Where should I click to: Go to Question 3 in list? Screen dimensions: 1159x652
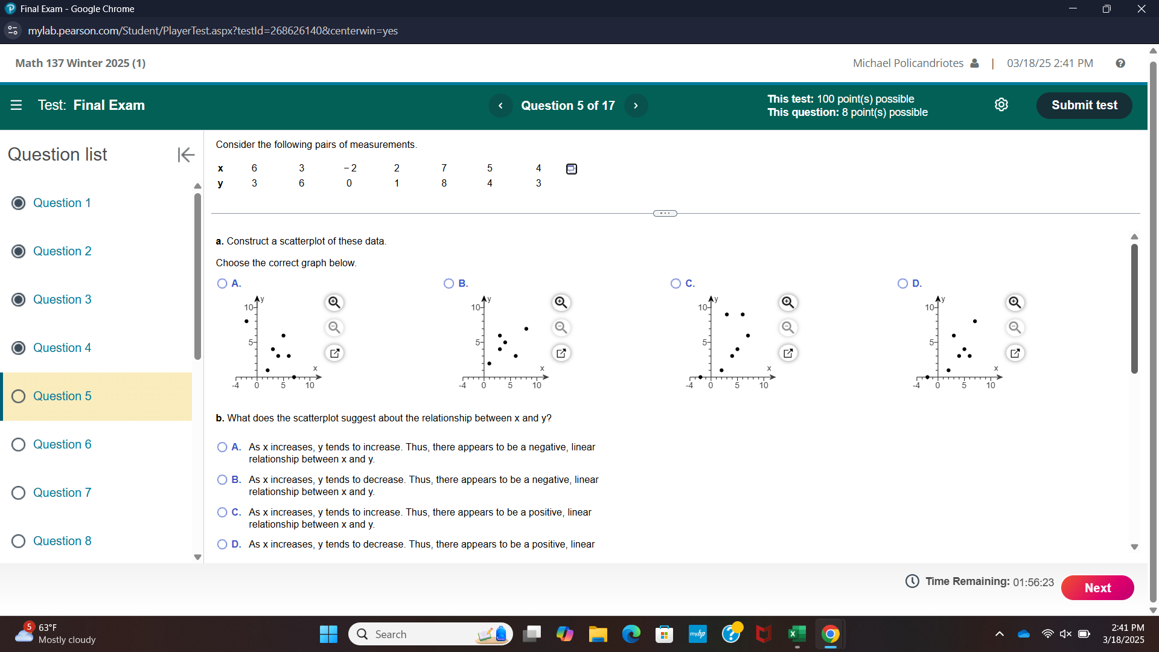(x=62, y=299)
